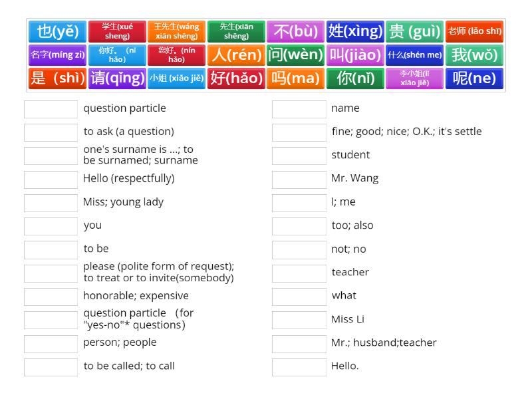The width and height of the screenshot is (532, 399).
Task: Select the 什么(shén me) tile
Action: click(x=415, y=55)
